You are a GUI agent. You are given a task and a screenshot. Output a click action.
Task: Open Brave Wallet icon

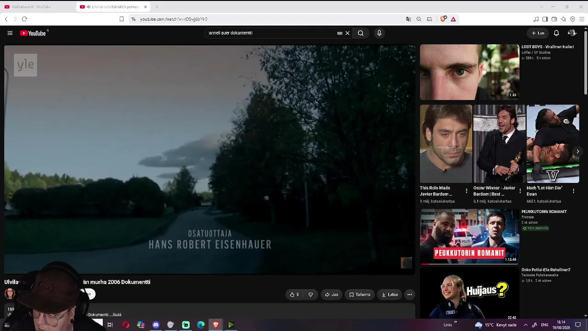tap(554, 19)
